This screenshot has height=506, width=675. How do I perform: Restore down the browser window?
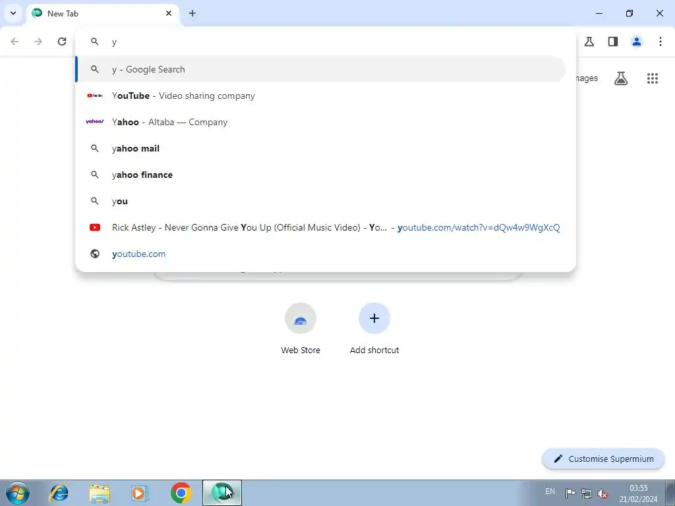pos(630,13)
